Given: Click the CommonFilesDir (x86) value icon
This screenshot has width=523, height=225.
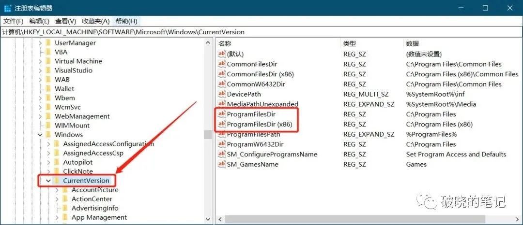Looking at the screenshot, I should [221, 74].
